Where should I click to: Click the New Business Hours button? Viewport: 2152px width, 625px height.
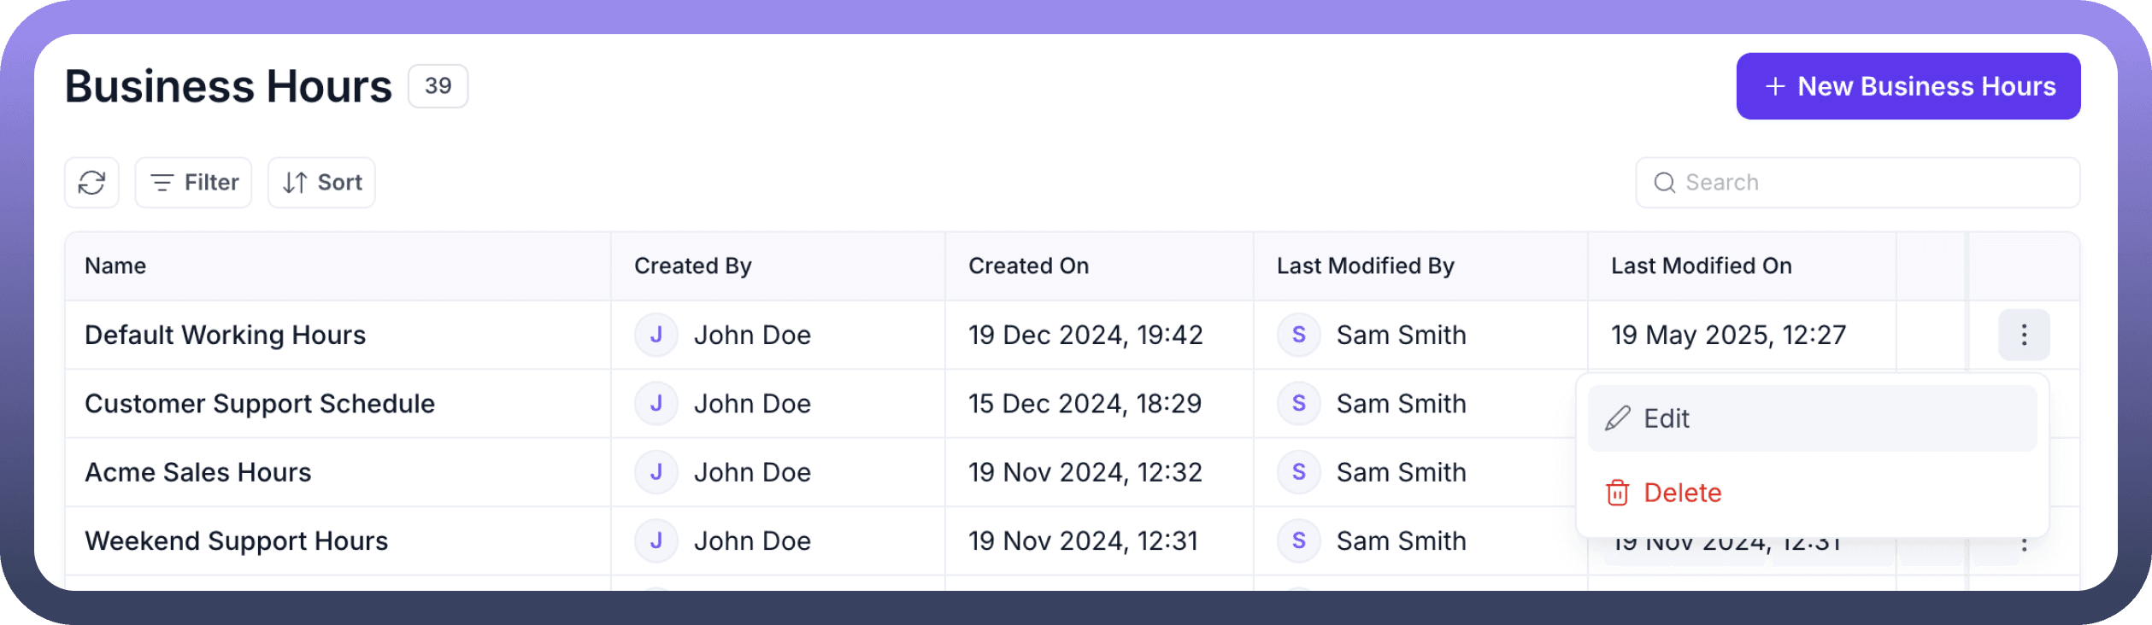pyautogui.click(x=1908, y=86)
